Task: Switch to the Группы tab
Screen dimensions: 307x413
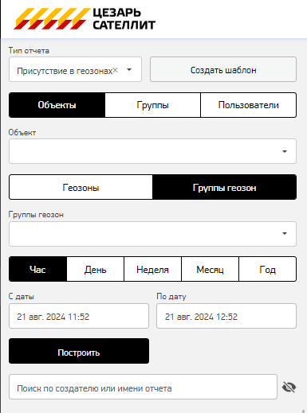Action: click(152, 105)
